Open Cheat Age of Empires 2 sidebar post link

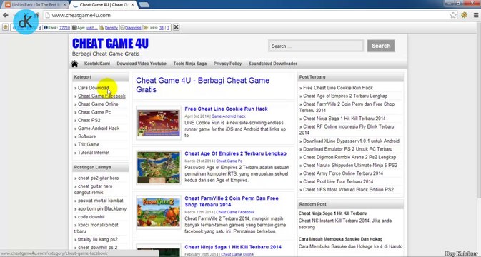(x=345, y=96)
